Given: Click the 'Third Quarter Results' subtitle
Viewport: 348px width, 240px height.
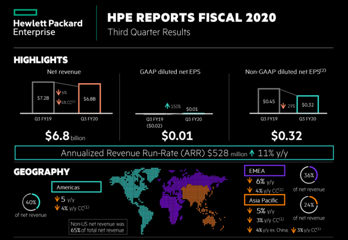Looking at the screenshot, I should coord(149,32).
